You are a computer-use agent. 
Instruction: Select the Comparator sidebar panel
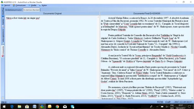click(x=3, y=51)
